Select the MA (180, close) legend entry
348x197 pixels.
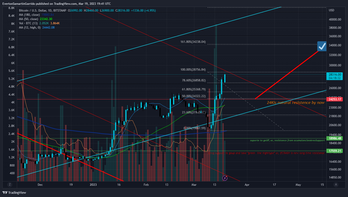point(29,15)
